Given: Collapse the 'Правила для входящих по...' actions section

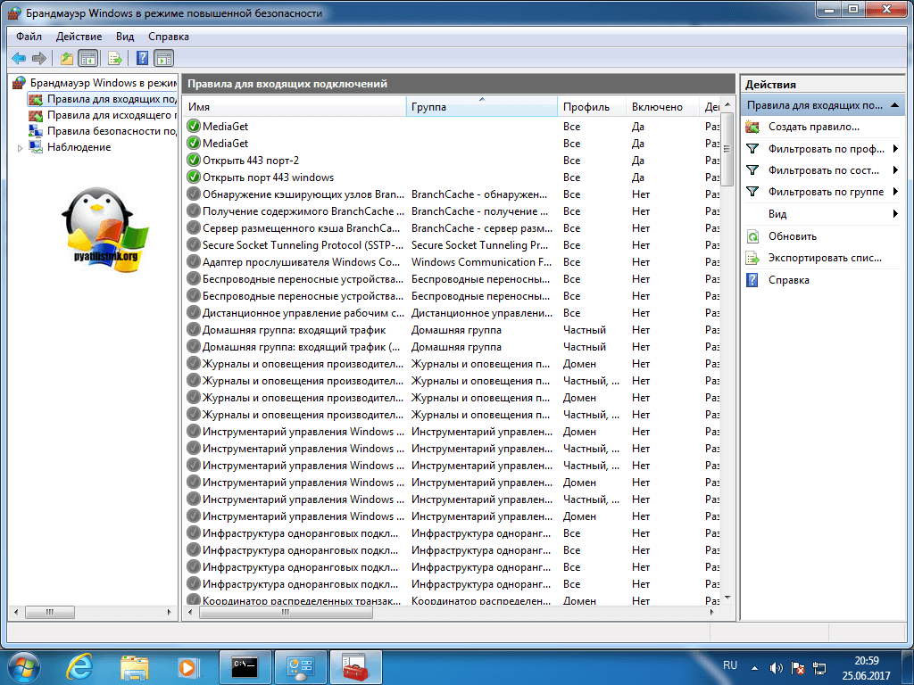Looking at the screenshot, I should pos(895,105).
